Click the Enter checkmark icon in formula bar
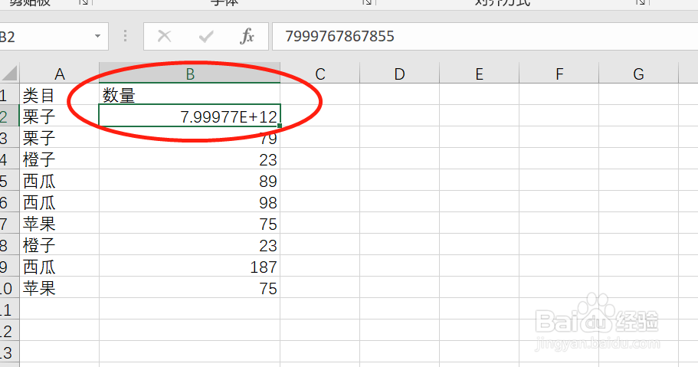Screen dimensions: 698x367 (x=205, y=36)
